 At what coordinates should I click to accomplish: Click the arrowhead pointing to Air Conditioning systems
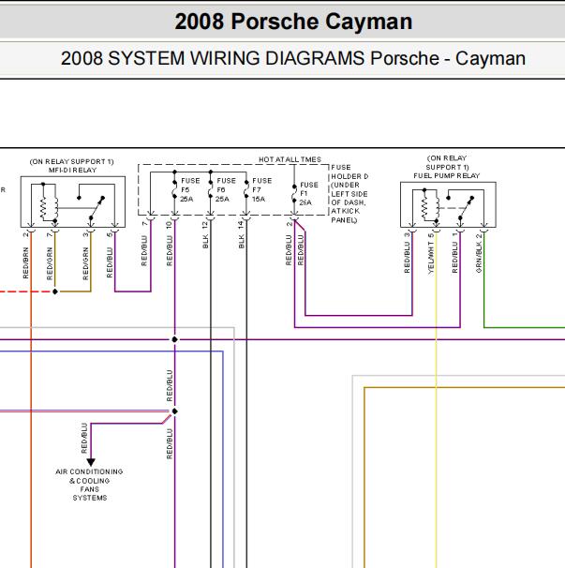(91, 462)
